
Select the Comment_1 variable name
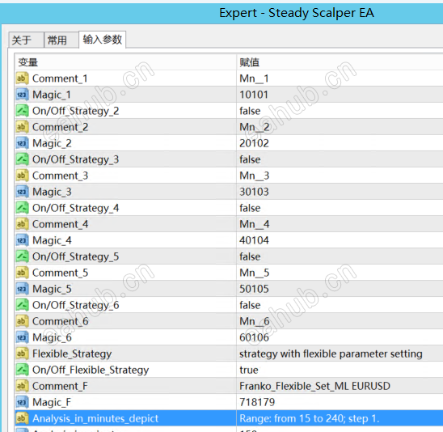(60, 78)
